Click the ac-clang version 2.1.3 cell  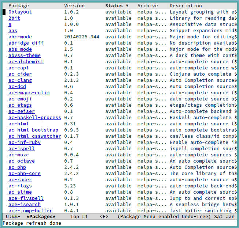coord(71,80)
